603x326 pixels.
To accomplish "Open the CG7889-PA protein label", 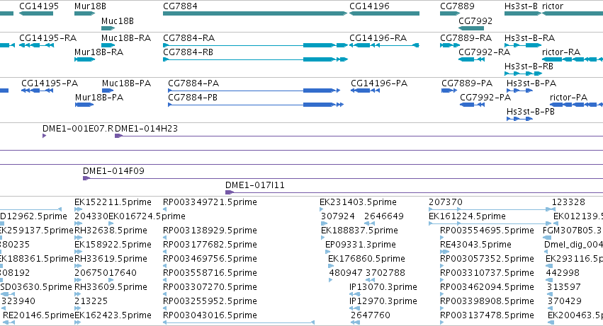I will click(467, 83).
